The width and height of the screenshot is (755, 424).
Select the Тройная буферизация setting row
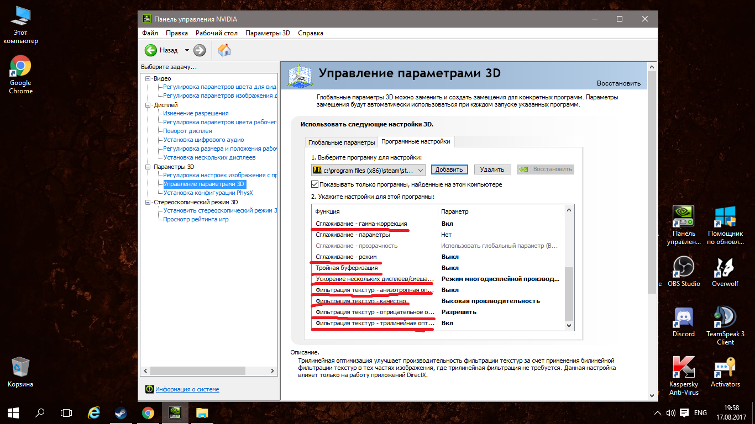coord(438,268)
